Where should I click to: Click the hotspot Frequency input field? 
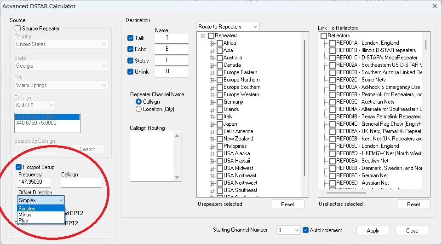(x=34, y=182)
